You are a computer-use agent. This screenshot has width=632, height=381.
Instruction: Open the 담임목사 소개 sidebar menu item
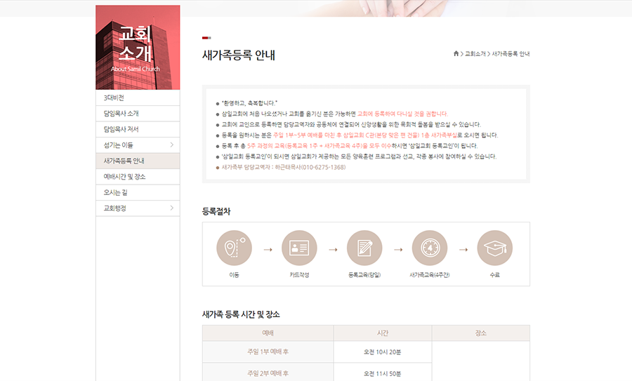pos(138,114)
